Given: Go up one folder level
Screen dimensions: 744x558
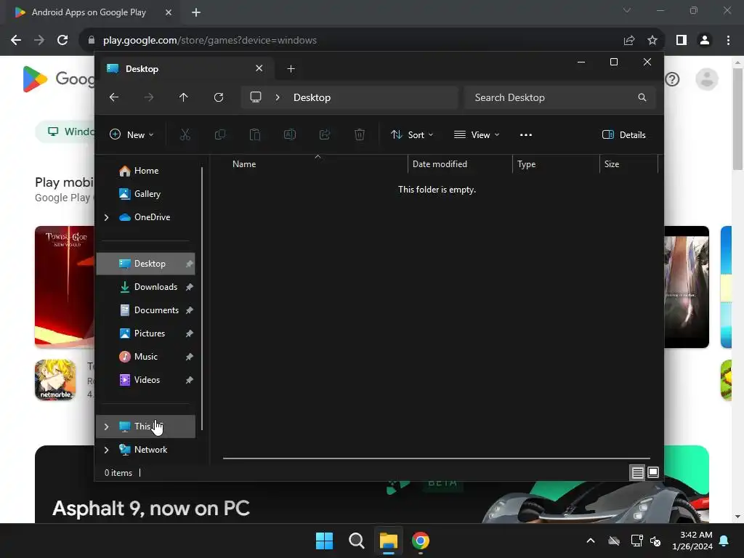Looking at the screenshot, I should click(184, 97).
